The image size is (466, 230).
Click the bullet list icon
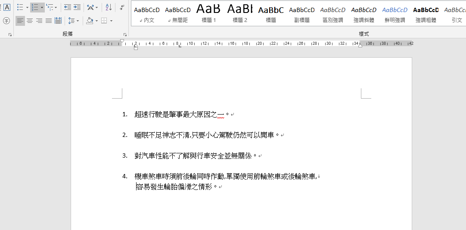pos(20,7)
